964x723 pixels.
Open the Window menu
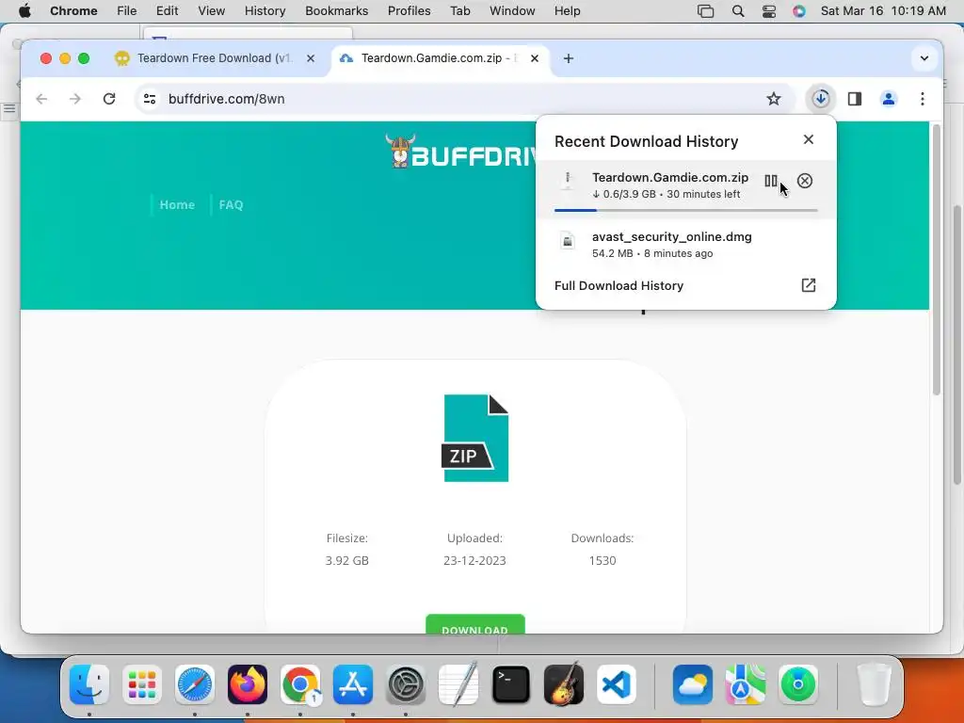pos(512,11)
